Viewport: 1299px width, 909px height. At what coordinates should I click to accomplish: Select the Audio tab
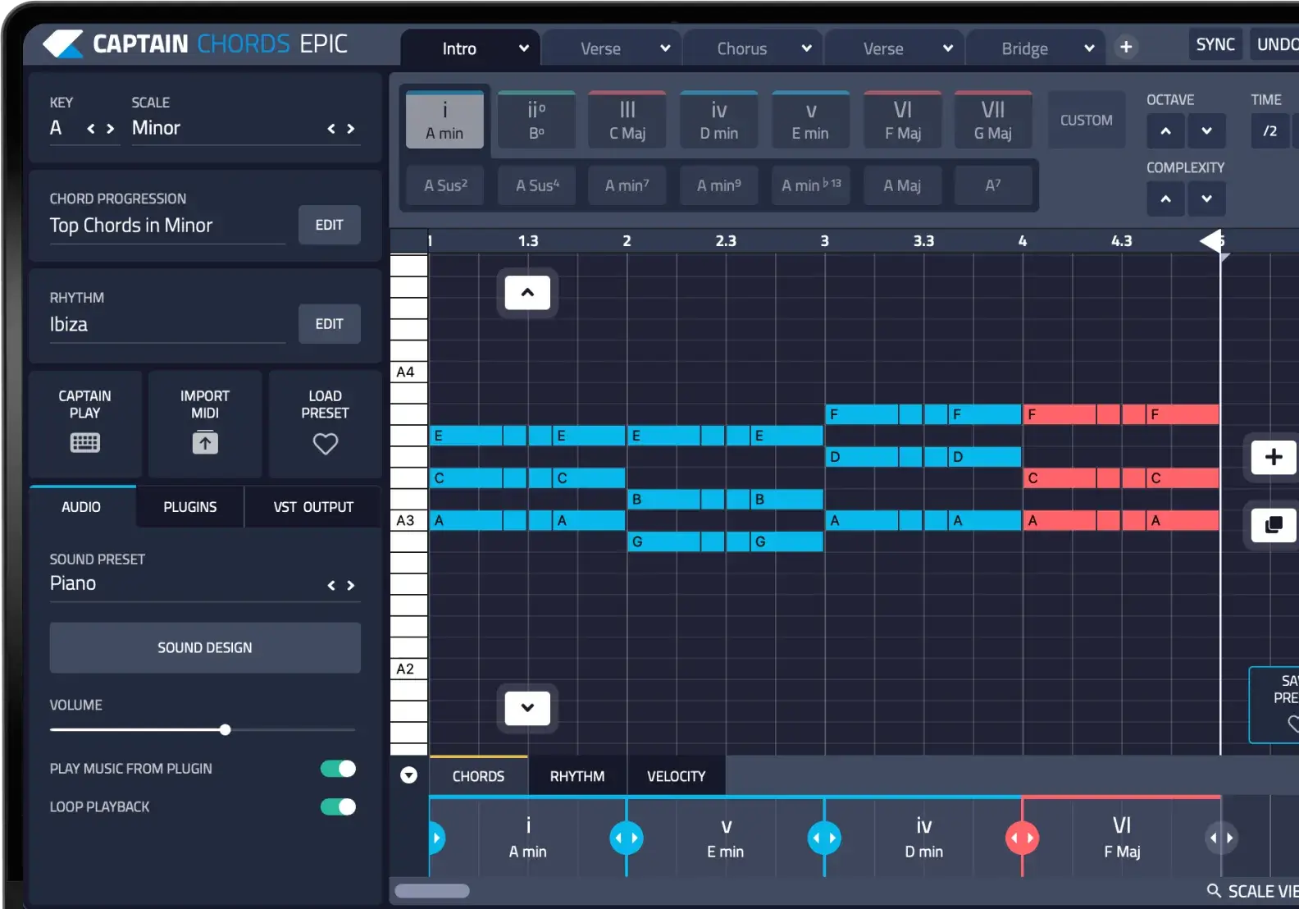click(81, 507)
